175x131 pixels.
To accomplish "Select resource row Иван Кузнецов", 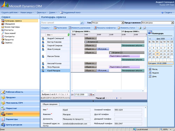I will [55, 49].
